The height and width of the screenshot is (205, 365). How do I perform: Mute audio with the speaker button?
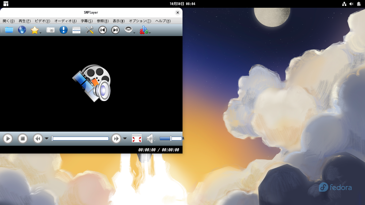click(151, 139)
